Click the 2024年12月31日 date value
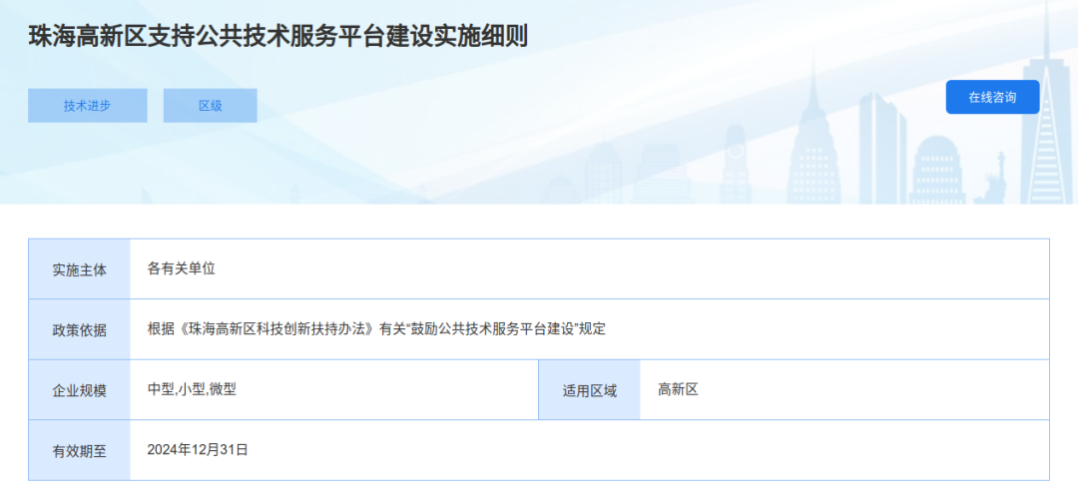Screen dimensions: 1078x502 click(198, 450)
